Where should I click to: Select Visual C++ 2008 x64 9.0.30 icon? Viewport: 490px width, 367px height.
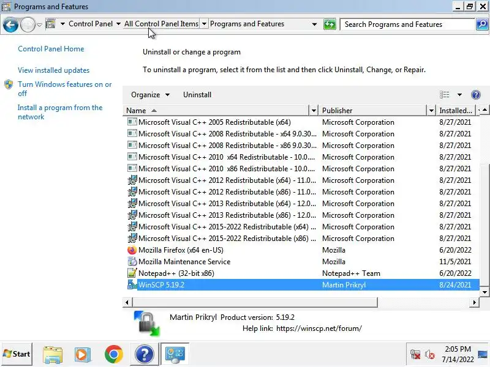click(x=132, y=133)
